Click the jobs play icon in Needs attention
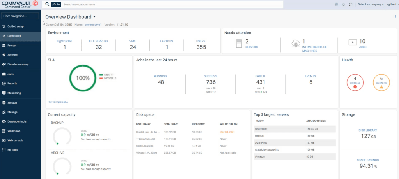The image size is (399, 179). [x=353, y=42]
